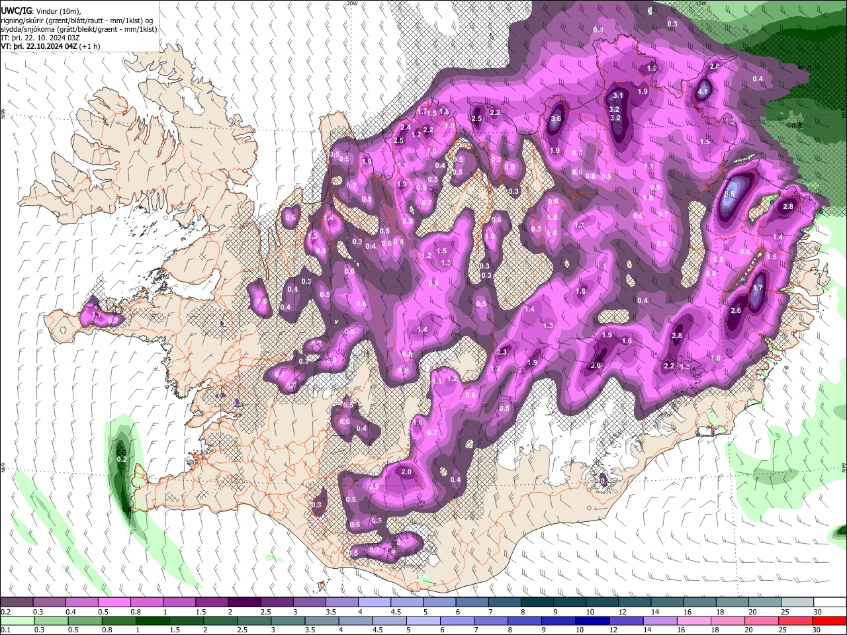The image size is (847, 635).
Task: Click the 2.4 snowfall value in the north
Action: point(406,128)
